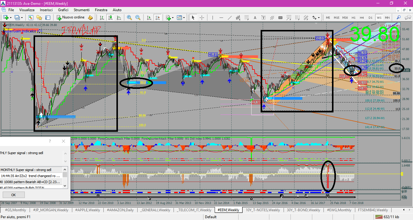Switch timeframe to D1
This screenshot has width=413, height=220.
(370, 18)
